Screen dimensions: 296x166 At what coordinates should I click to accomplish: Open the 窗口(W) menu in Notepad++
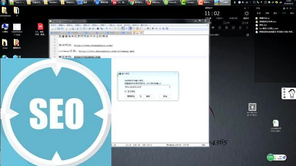[x=144, y=25]
